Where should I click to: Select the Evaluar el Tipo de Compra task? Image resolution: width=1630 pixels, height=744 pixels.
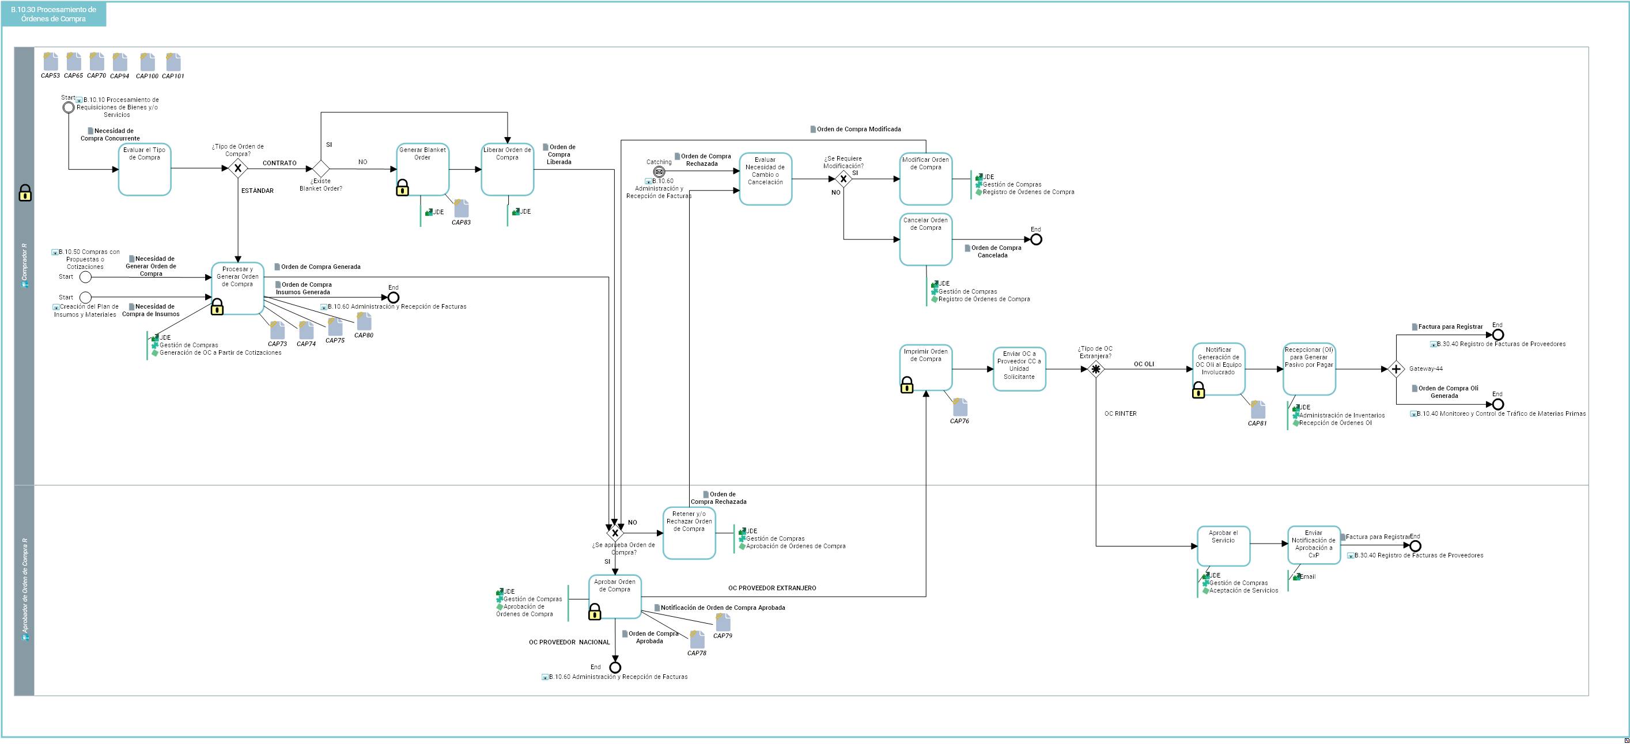(x=144, y=169)
